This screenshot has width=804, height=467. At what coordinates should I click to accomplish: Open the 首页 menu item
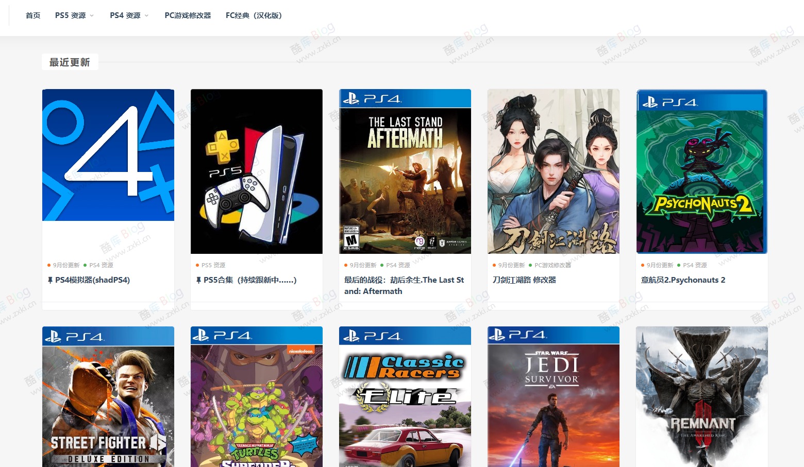[33, 15]
